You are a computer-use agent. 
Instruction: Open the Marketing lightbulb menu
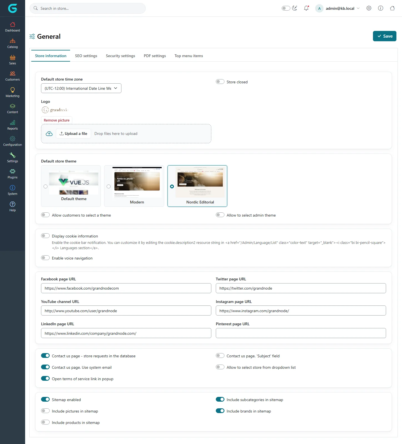coord(13,93)
